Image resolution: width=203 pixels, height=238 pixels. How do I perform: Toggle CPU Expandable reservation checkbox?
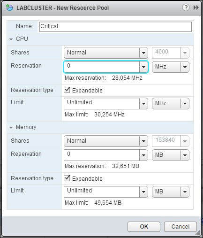pos(67,90)
